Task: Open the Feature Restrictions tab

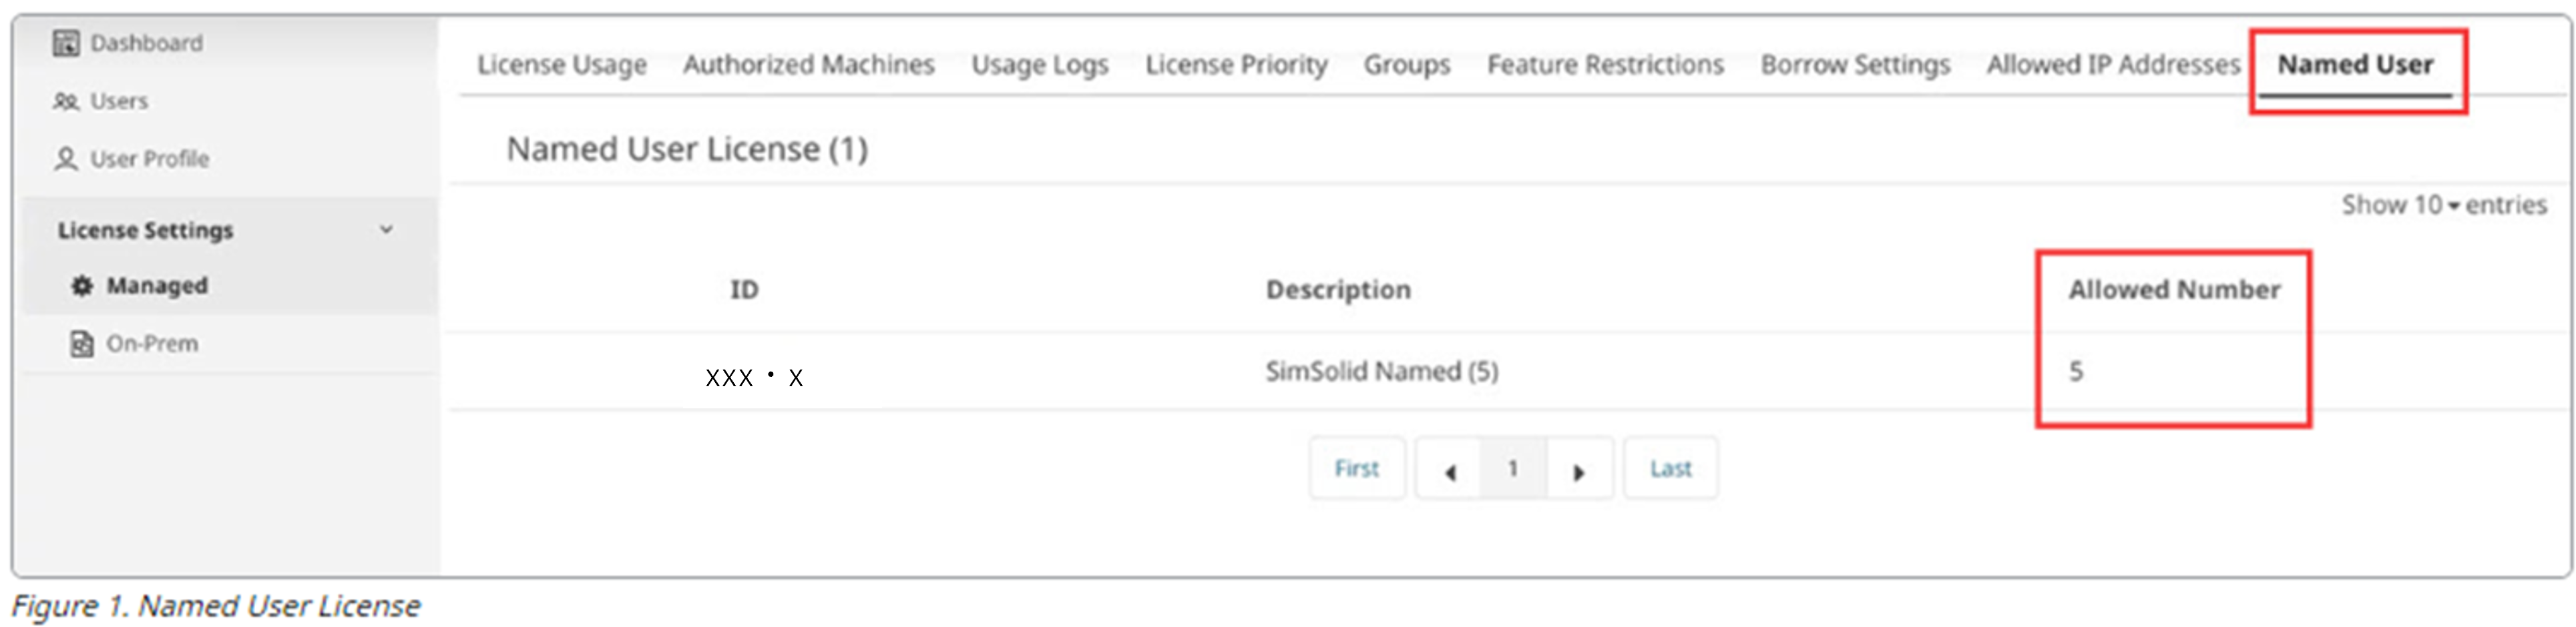Action: [x=1605, y=65]
